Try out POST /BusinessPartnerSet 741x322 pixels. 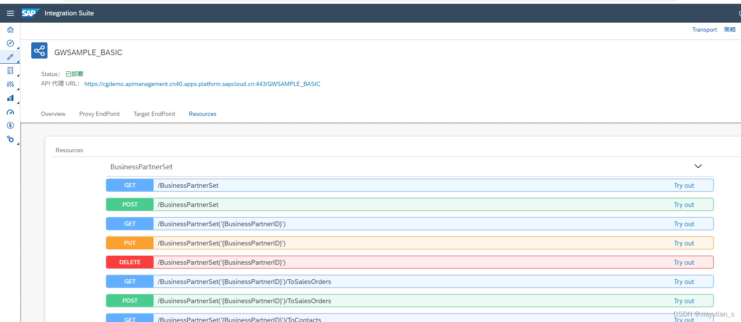point(684,205)
